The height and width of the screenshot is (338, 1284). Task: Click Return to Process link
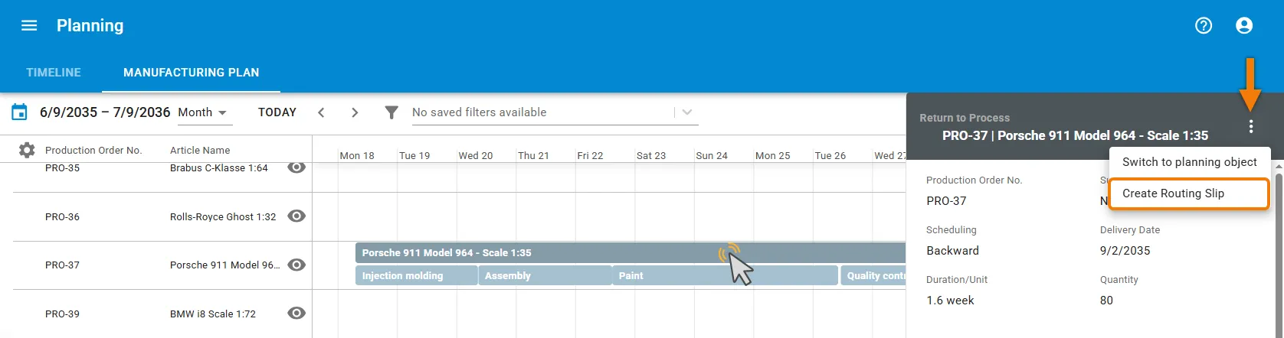965,118
